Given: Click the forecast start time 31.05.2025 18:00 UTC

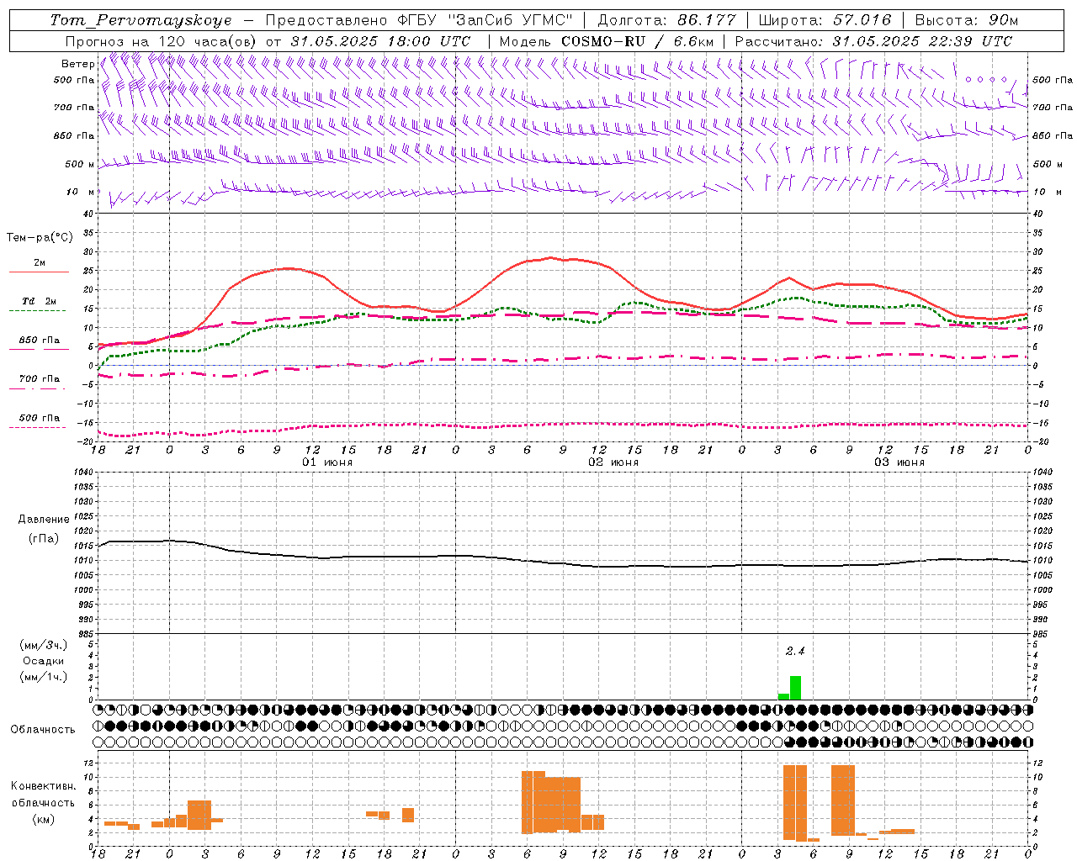Looking at the screenshot, I should [380, 41].
